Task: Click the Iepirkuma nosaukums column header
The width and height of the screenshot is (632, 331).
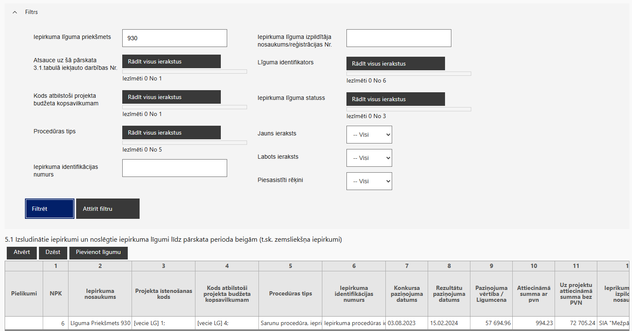Action: 100,294
